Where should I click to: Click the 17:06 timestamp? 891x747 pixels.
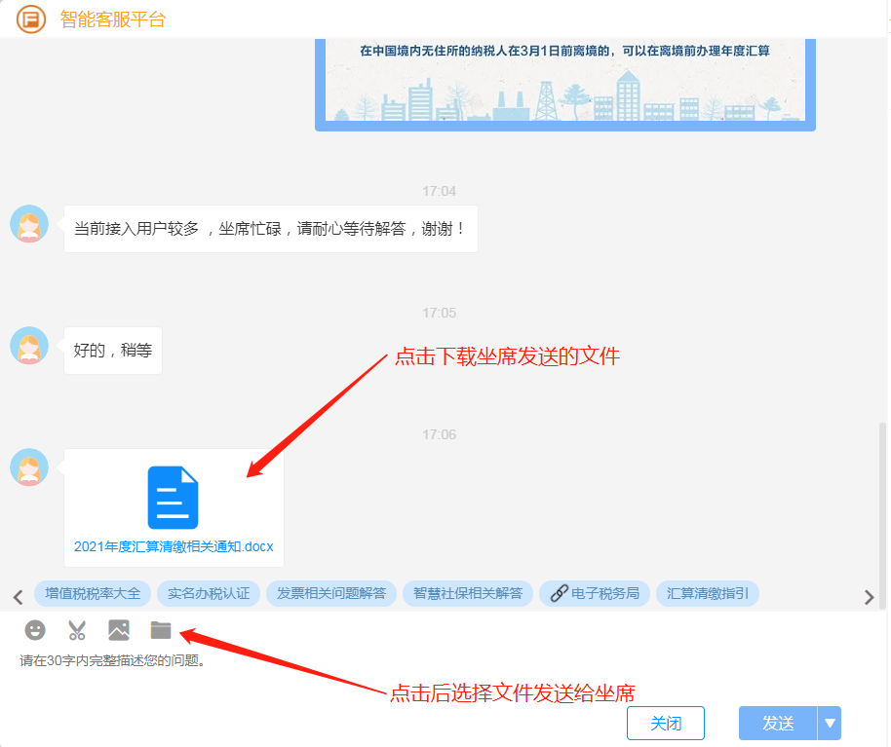tap(439, 434)
